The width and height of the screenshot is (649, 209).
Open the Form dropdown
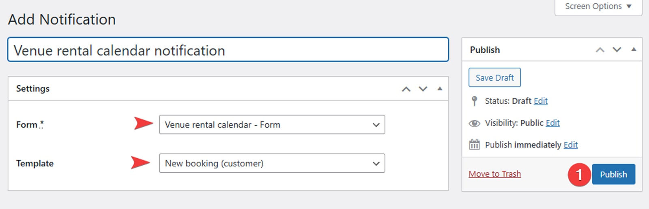(x=272, y=125)
